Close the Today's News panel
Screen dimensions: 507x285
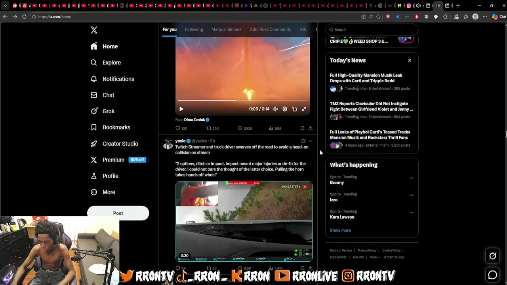(410, 61)
